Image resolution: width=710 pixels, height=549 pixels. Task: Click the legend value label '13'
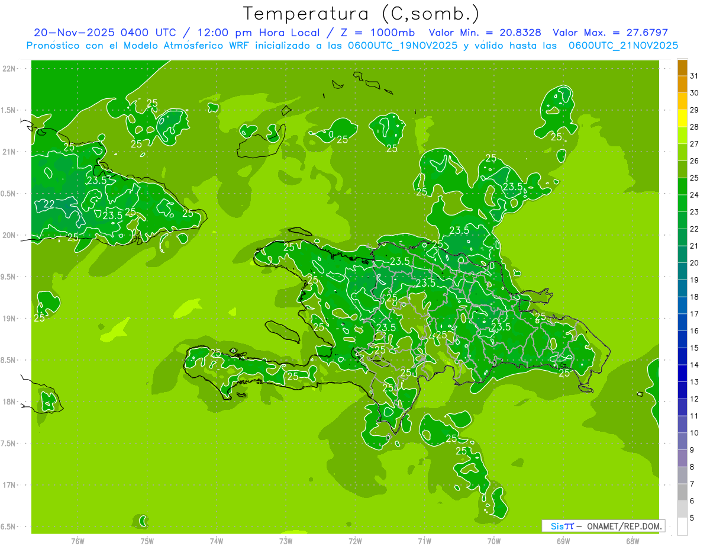pyautogui.click(x=694, y=382)
